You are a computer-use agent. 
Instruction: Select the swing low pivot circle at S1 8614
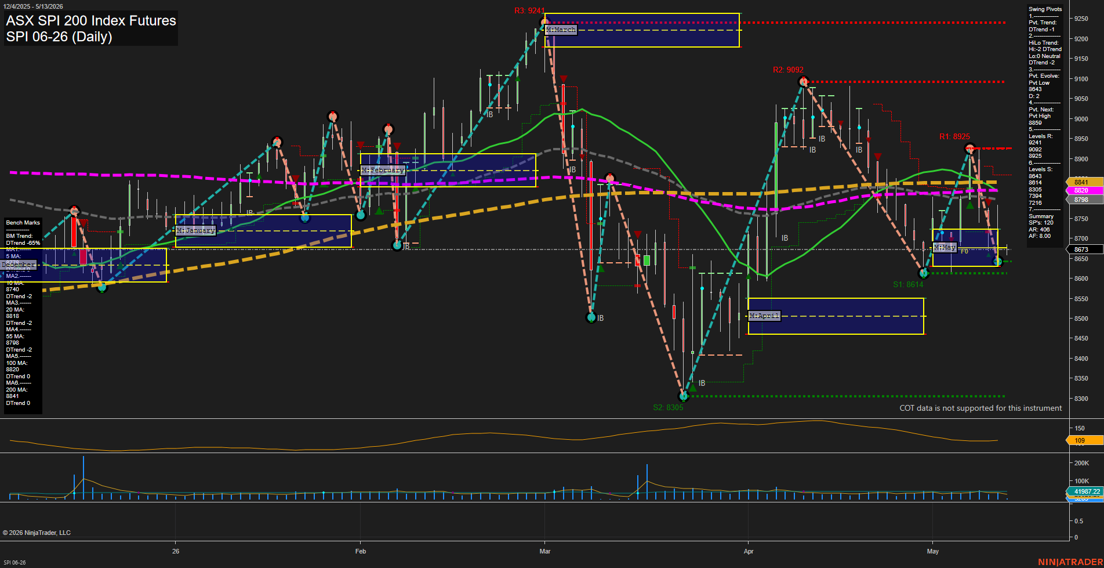(924, 273)
